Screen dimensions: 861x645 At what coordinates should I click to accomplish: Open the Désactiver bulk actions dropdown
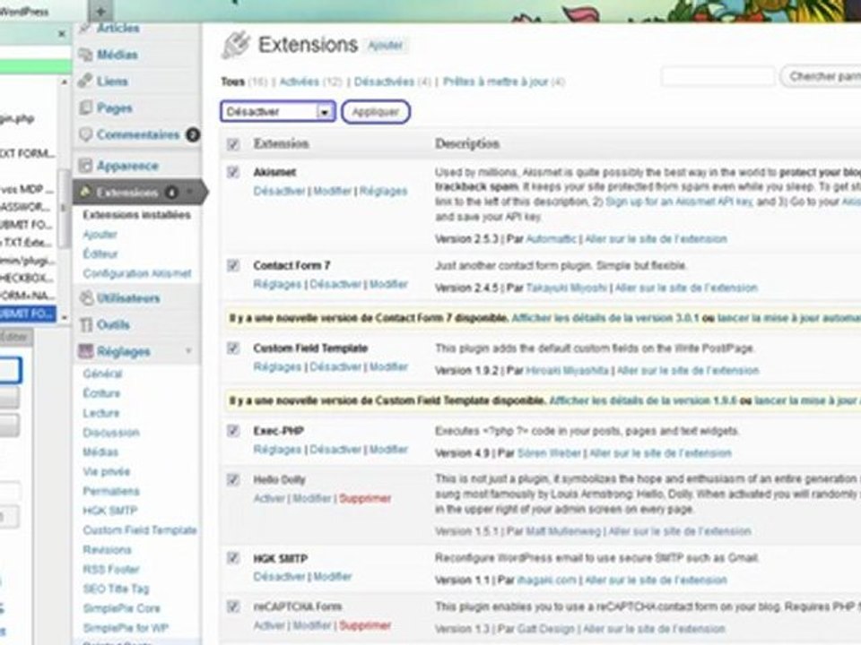tap(278, 111)
